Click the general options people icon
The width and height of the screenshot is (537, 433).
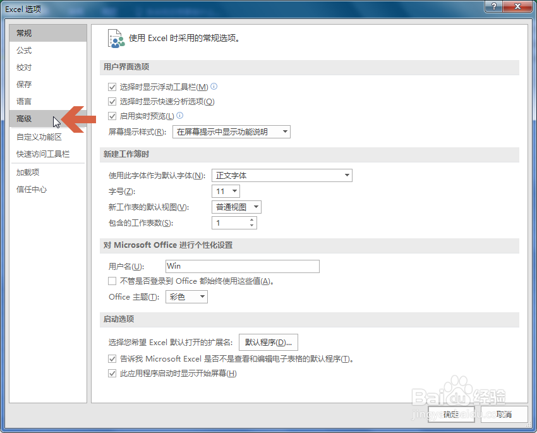tap(116, 38)
